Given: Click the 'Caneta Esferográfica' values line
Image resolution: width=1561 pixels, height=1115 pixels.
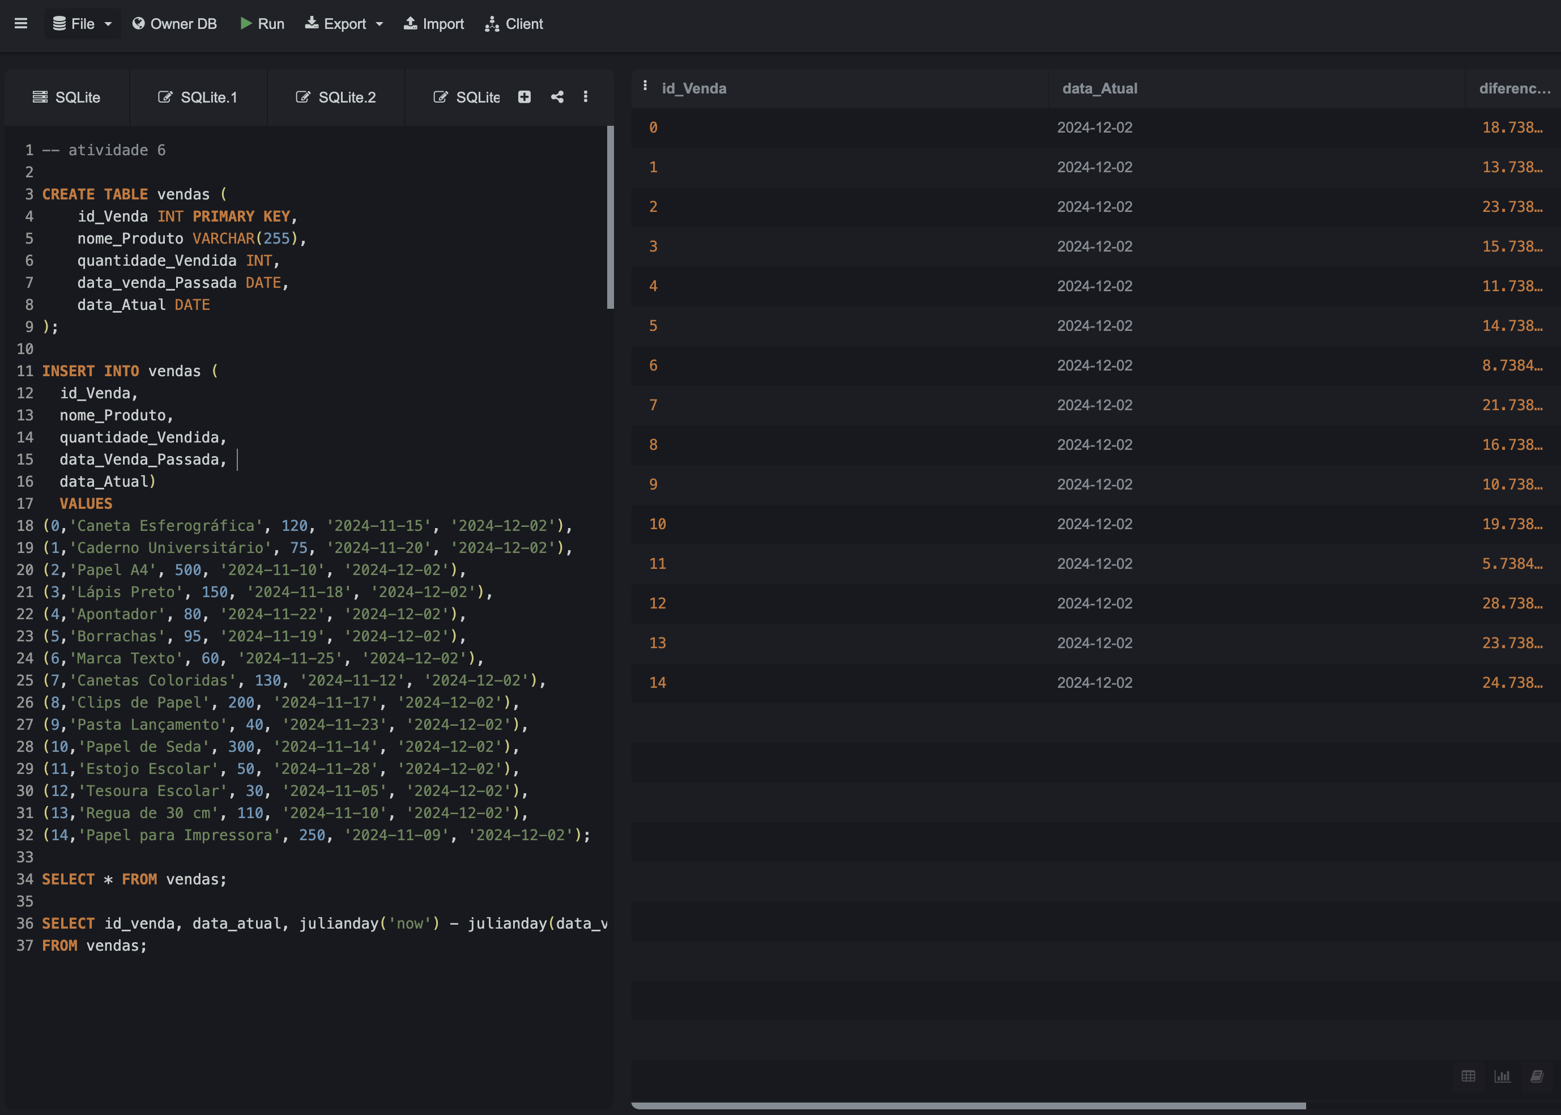Looking at the screenshot, I should 308,526.
